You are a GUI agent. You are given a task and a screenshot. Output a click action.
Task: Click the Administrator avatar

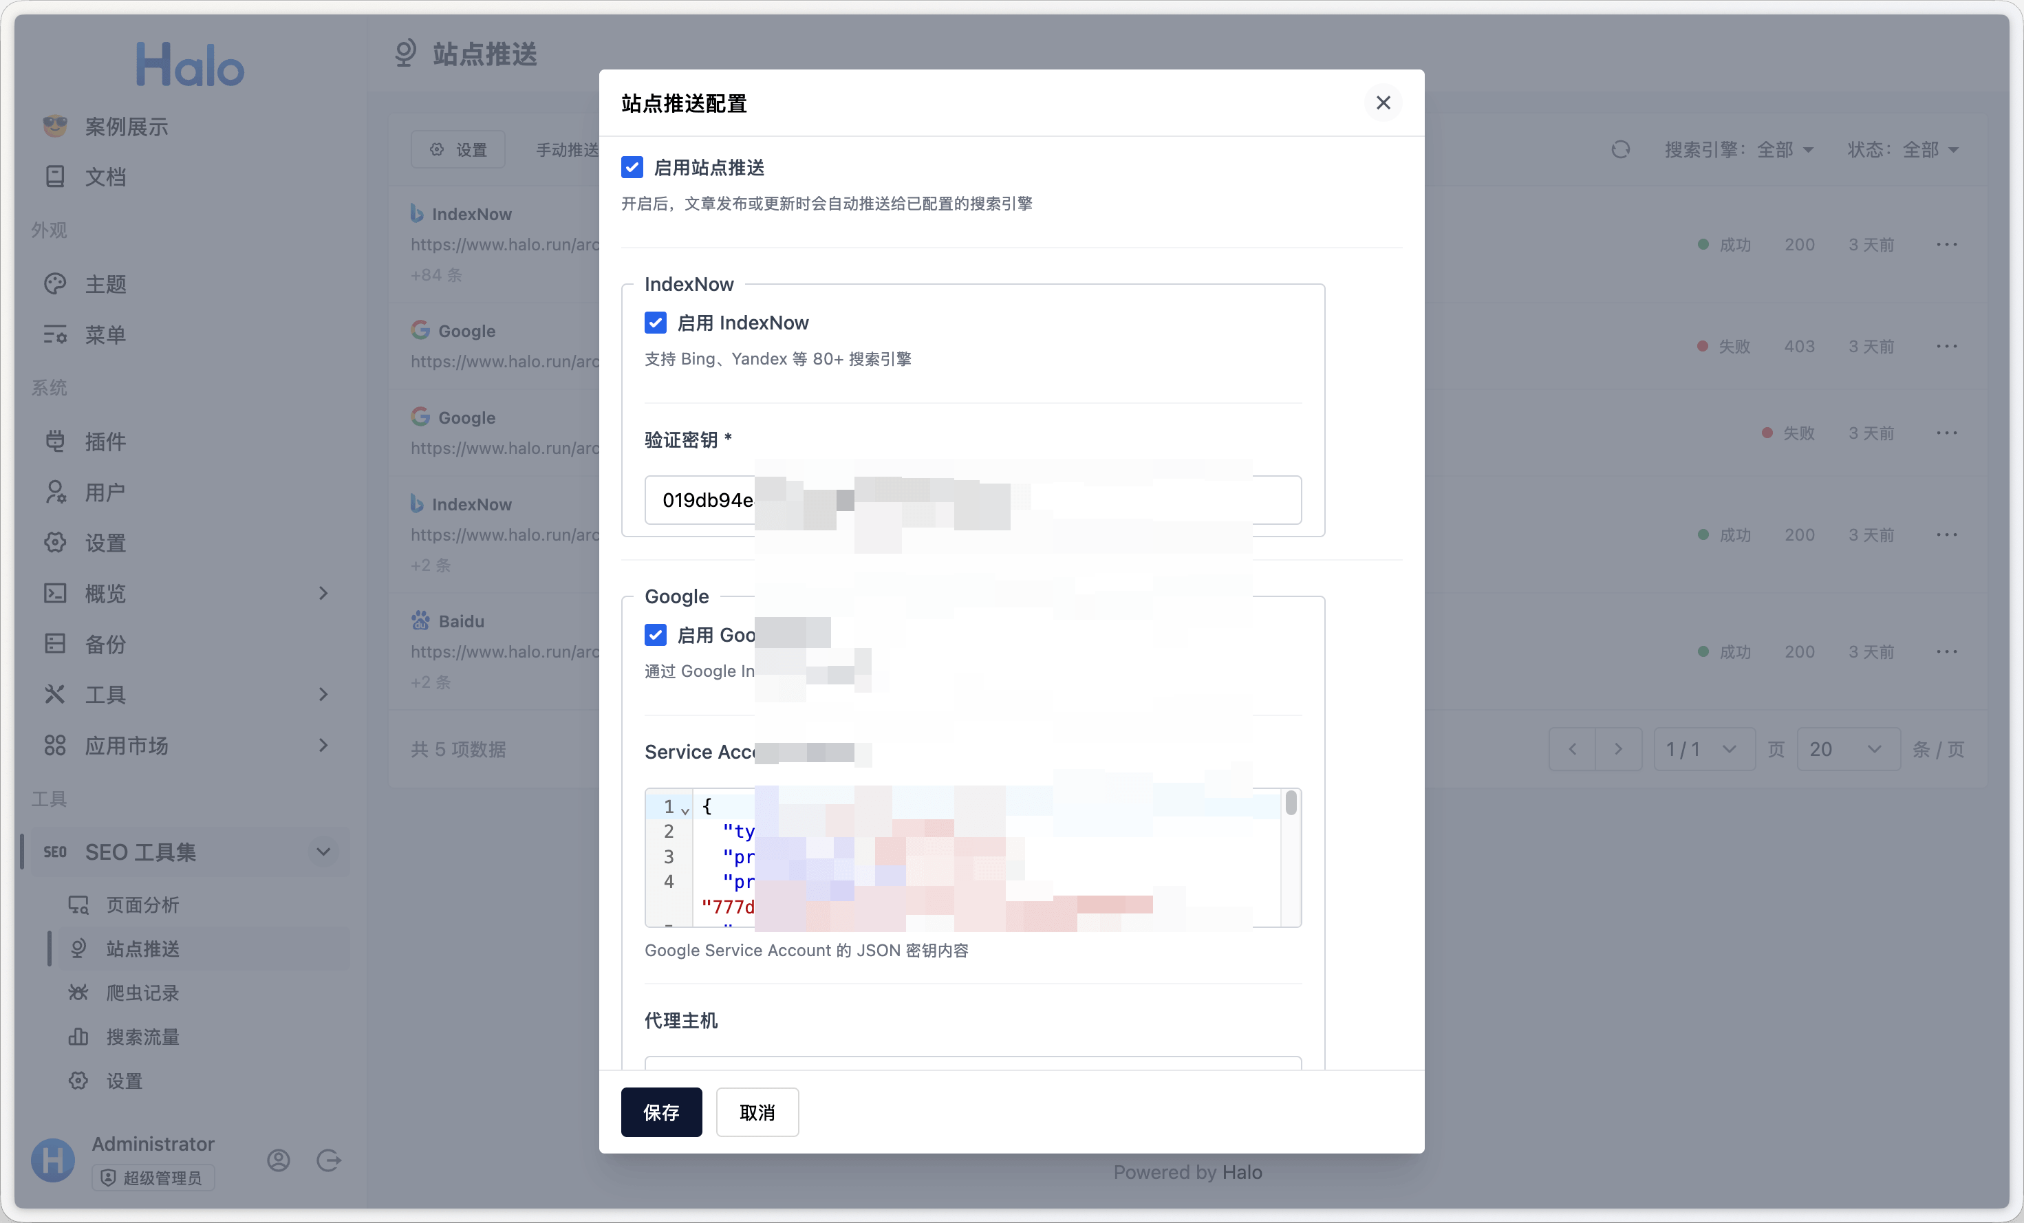[54, 1160]
